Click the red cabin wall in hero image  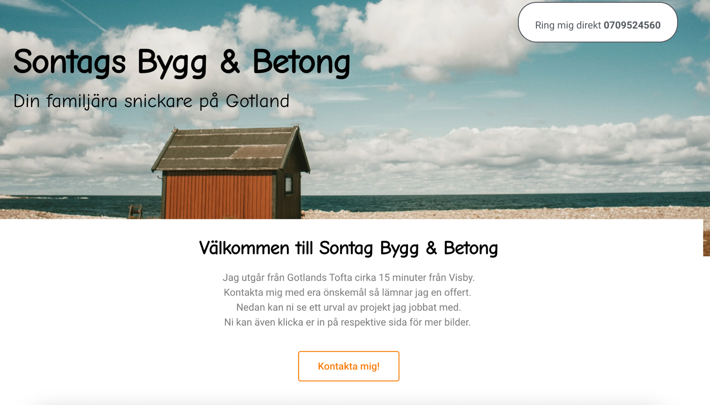tap(218, 196)
